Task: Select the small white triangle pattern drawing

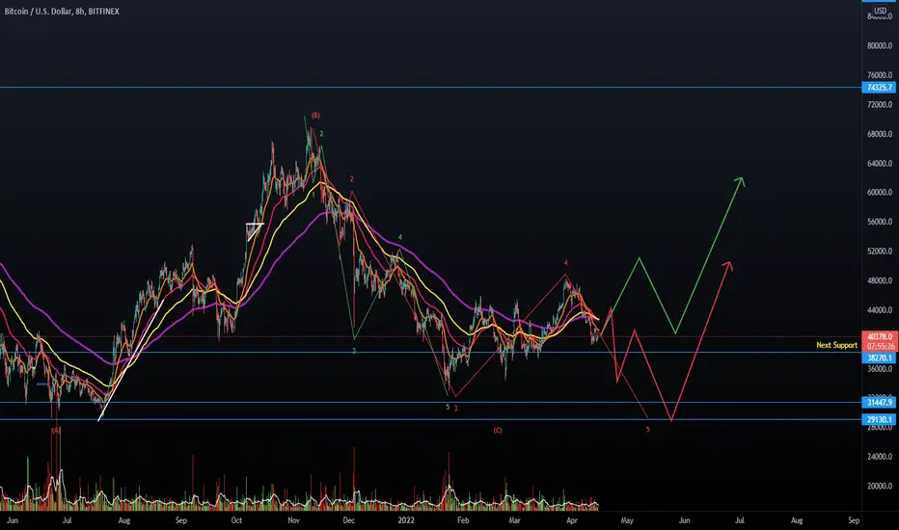Action: [254, 230]
